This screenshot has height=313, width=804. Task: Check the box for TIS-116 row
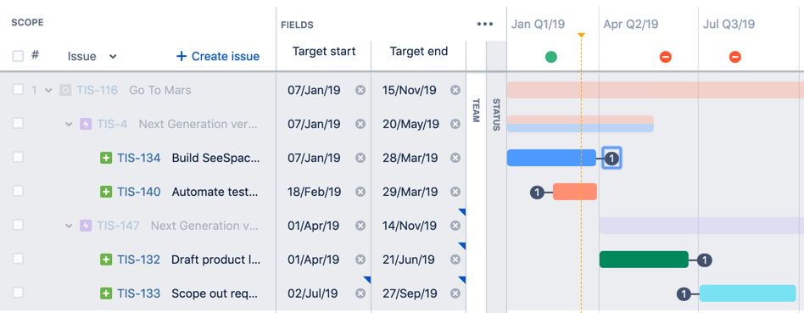(x=18, y=89)
